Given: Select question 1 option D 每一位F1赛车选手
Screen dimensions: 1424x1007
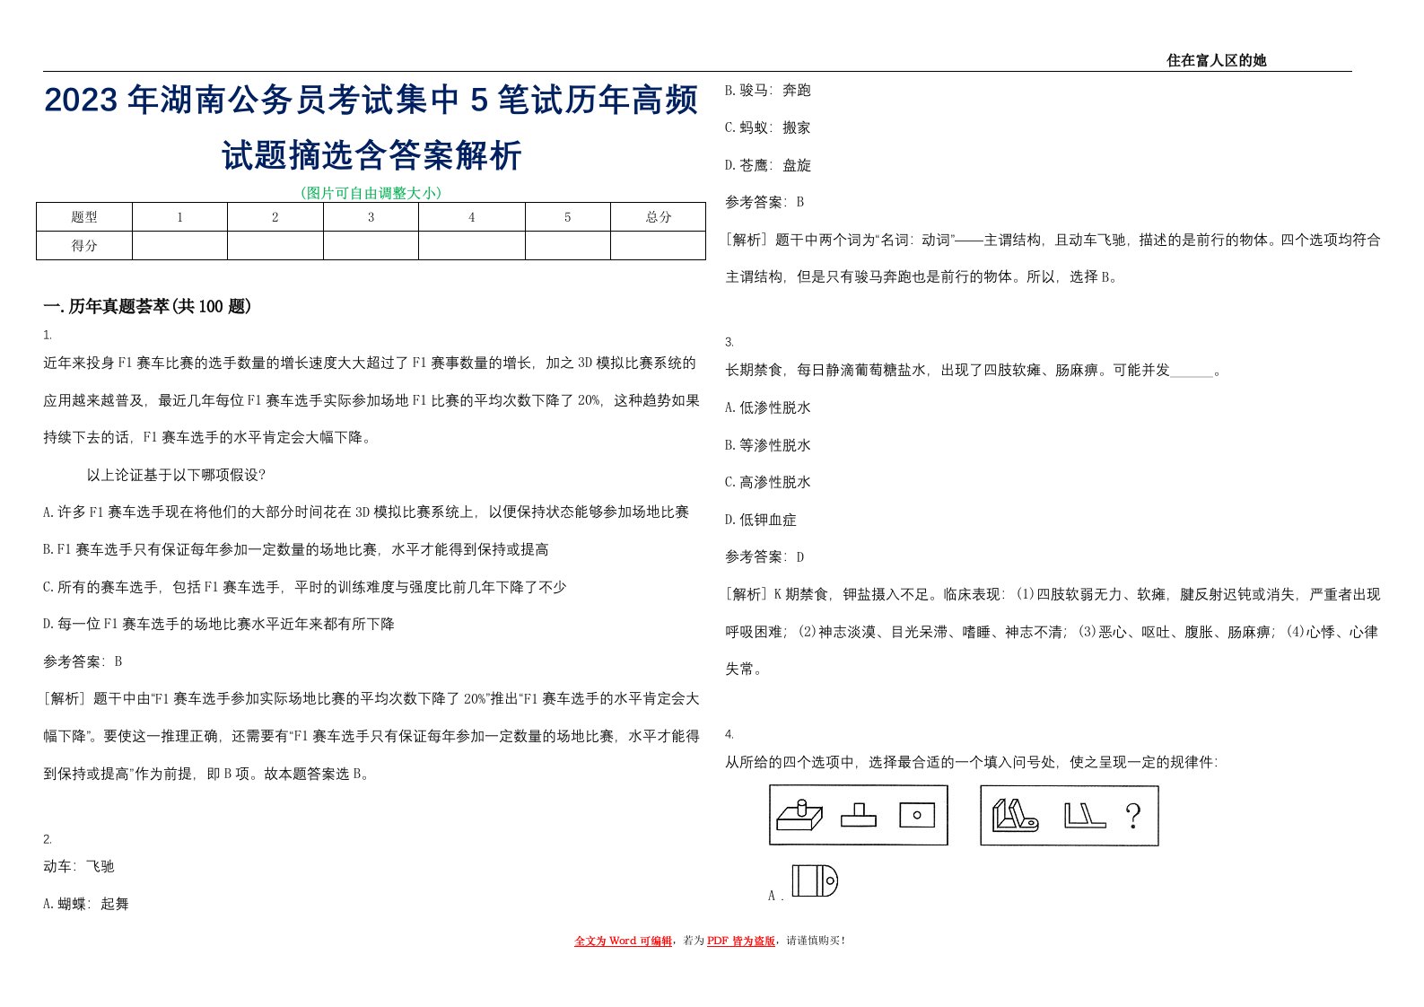Looking at the screenshot, I should (x=219, y=624).
